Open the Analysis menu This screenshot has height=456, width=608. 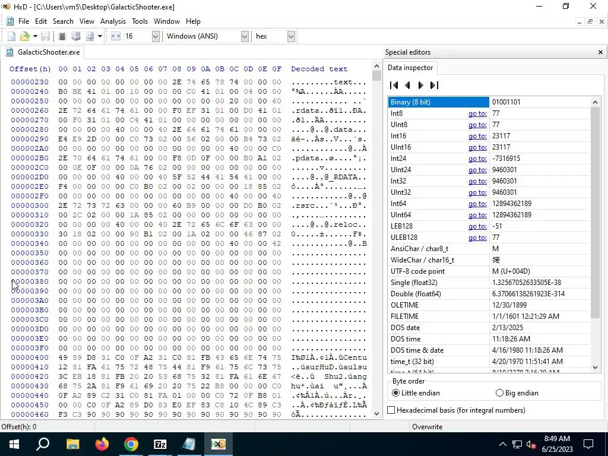113,21
